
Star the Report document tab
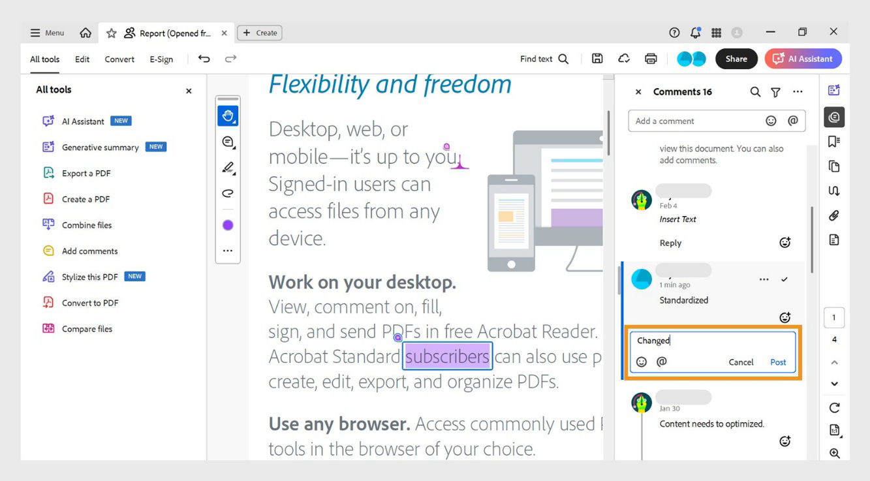point(112,33)
